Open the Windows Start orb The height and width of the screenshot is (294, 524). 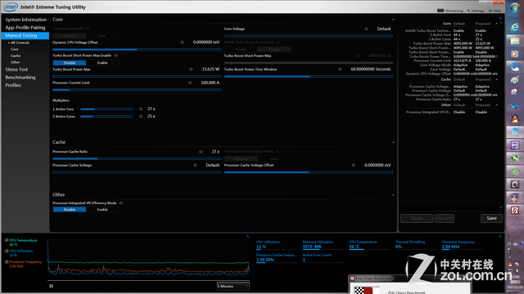pyautogui.click(x=515, y=8)
